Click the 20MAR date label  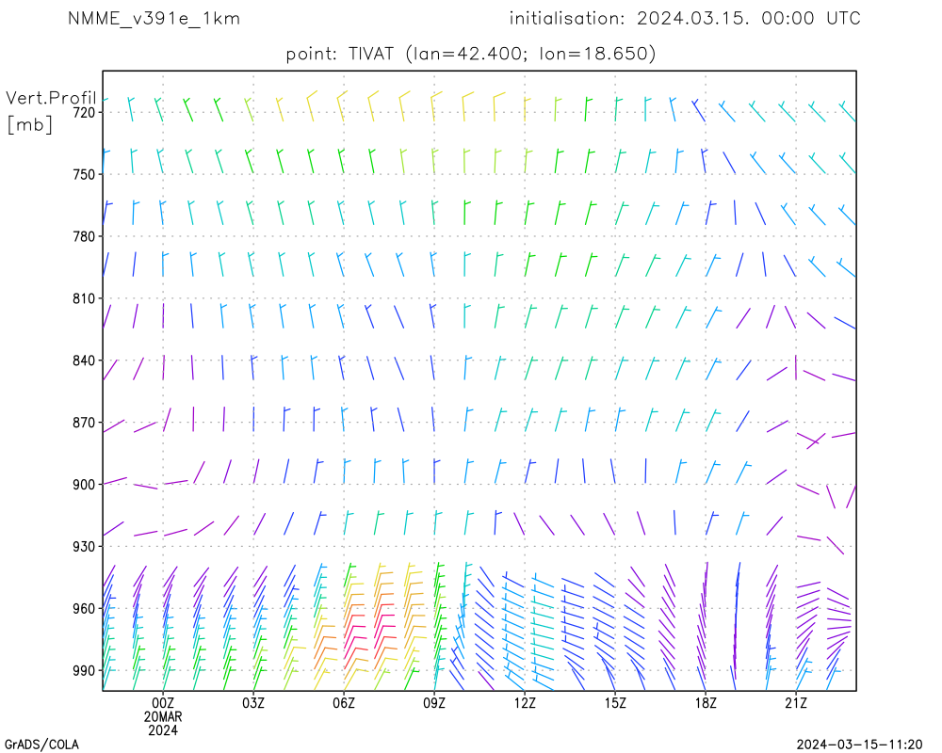coord(163,717)
